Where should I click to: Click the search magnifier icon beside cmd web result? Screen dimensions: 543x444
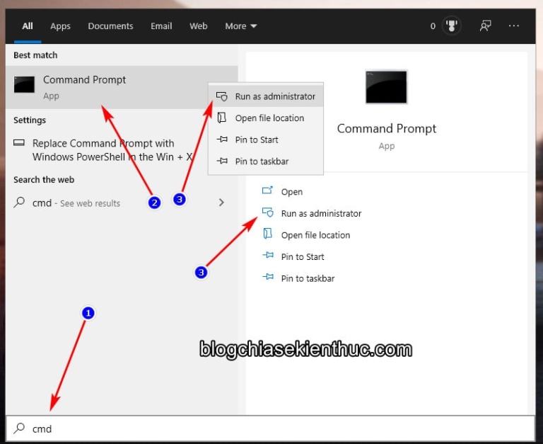point(20,203)
